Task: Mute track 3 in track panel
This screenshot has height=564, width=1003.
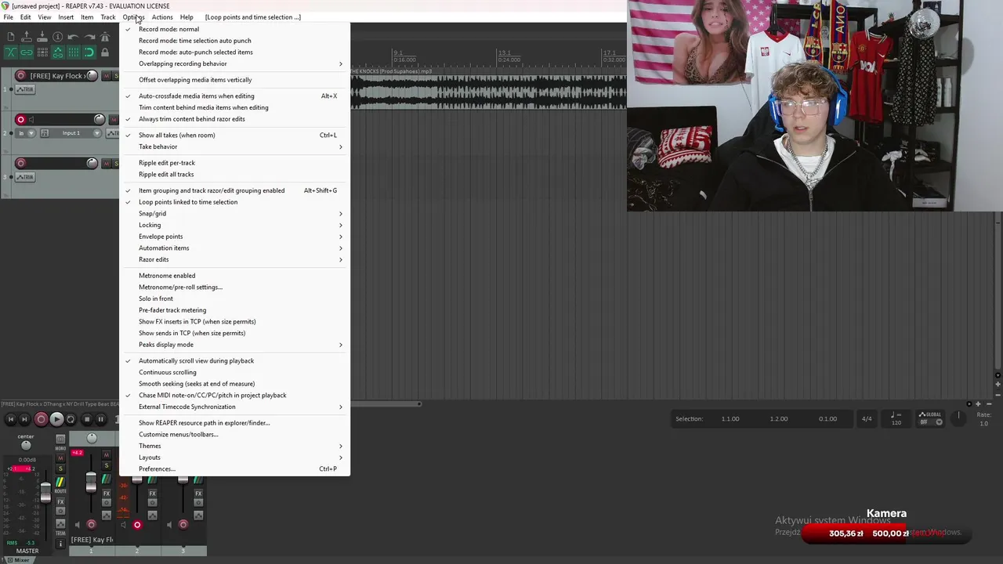Action: click(x=106, y=163)
